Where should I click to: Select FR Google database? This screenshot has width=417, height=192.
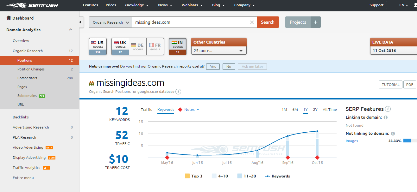tap(155, 46)
